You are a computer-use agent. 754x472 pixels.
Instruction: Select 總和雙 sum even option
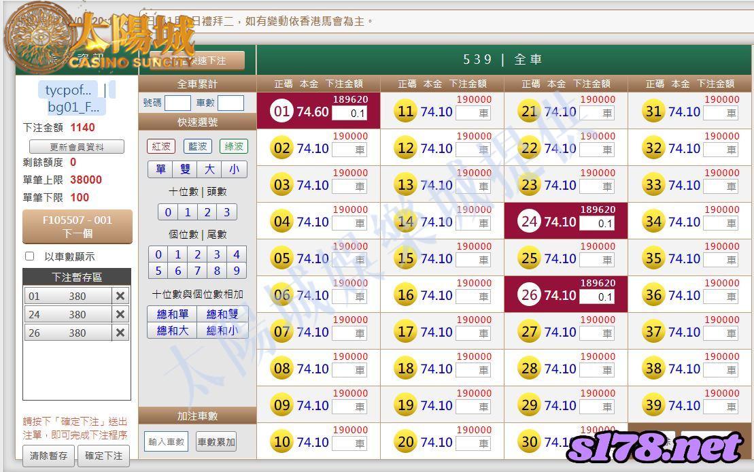[x=222, y=314]
